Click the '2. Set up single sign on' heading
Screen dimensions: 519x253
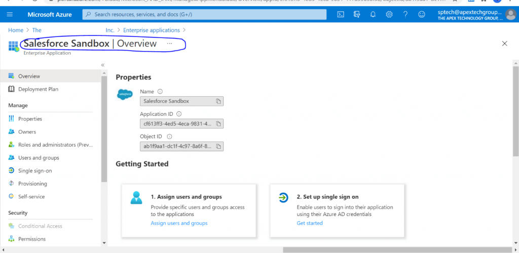[x=328, y=197]
